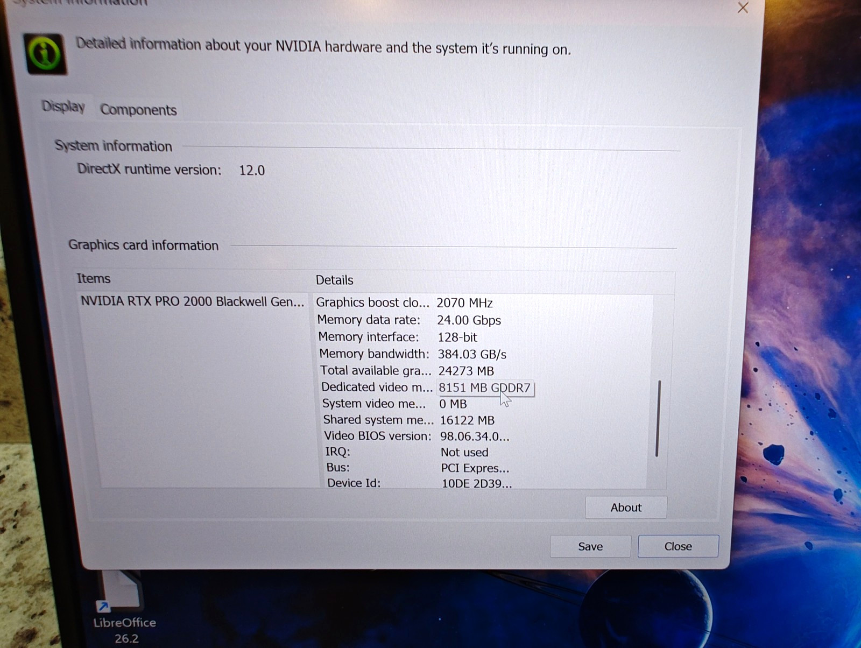Click the Not used IRQ value
Viewport: 861px width, 648px height.
[464, 453]
